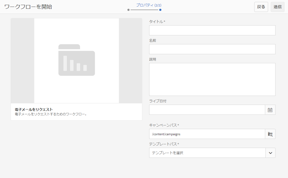Viewport: 288px width, 178px height.
Task: Browse for a campaign path with folder search icon
Action: 270,134
